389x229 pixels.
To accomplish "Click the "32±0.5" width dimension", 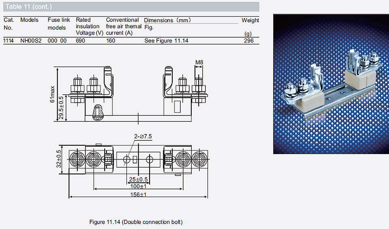I will 58,159.
